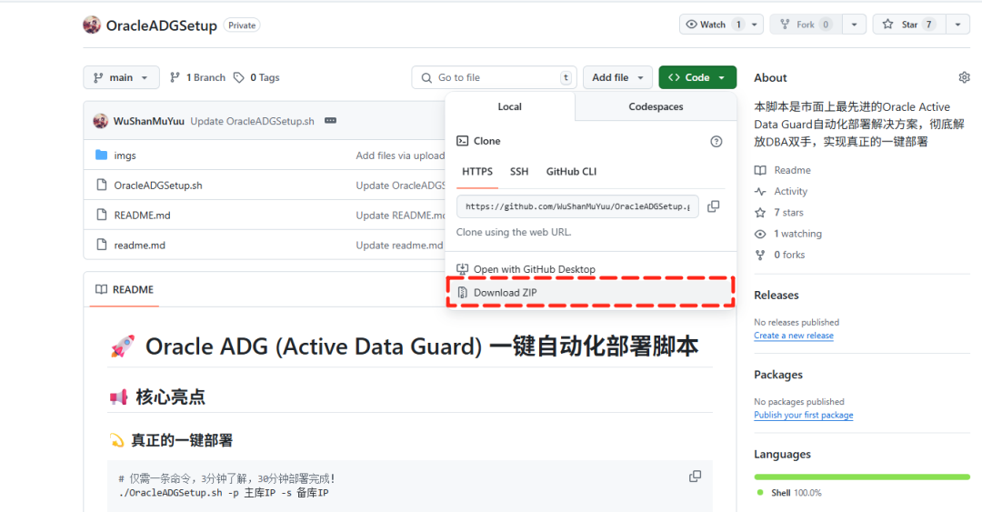The height and width of the screenshot is (512, 982).
Task: Click the OracleADGSetup repository owner avatar
Action: point(92,25)
